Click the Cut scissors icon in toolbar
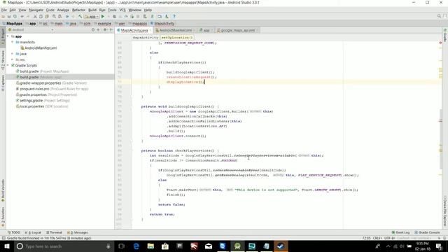The height and width of the screenshot is (252, 448). click(x=35, y=17)
